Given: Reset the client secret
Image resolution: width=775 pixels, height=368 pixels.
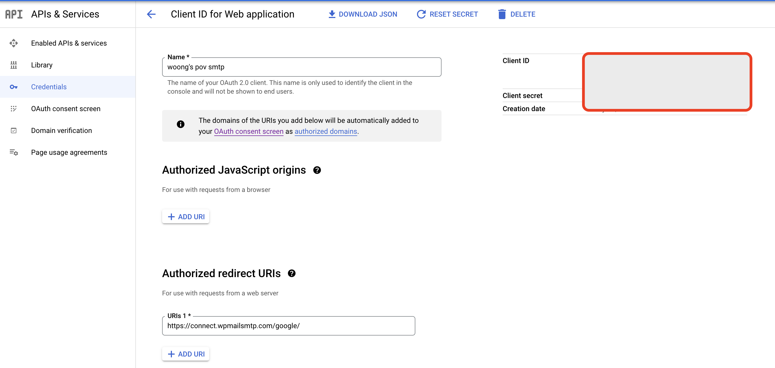Looking at the screenshot, I should point(447,14).
